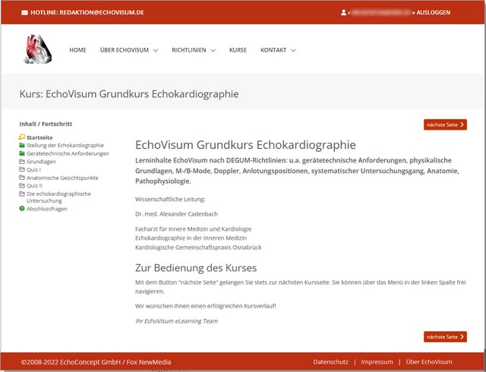The height and width of the screenshot is (372, 486).
Task: Open the Impressum footer link
Action: point(377,362)
